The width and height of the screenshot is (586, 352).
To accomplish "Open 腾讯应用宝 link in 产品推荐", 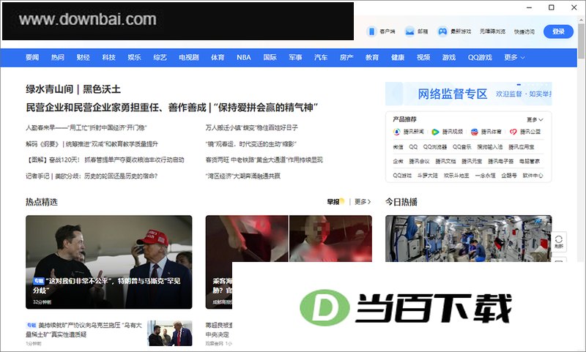I will (x=522, y=146).
